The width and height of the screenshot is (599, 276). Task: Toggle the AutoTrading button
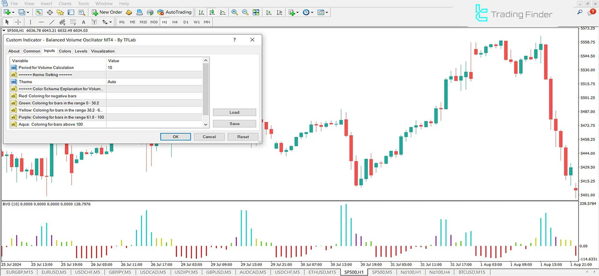click(174, 12)
